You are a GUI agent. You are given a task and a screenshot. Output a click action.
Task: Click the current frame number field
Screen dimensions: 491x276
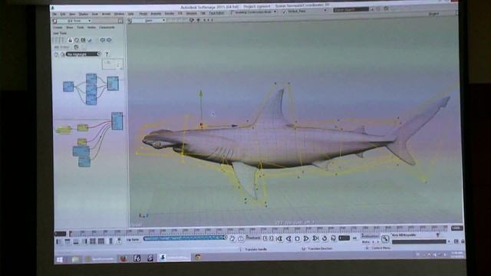[x=344, y=238]
